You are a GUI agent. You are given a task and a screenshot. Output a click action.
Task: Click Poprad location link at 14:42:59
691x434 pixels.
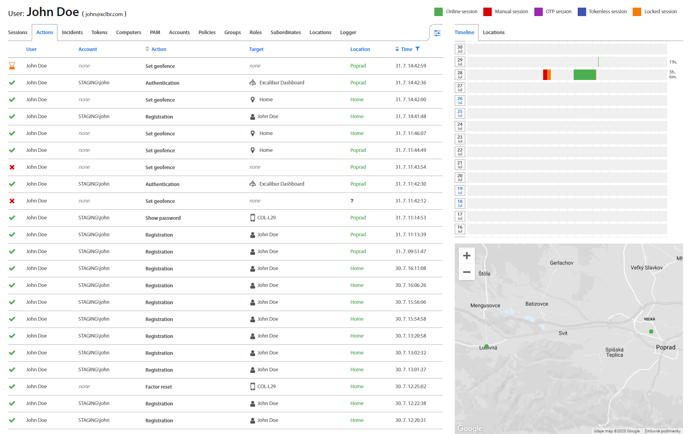tap(358, 66)
